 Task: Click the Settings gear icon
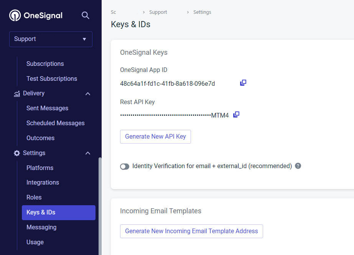17,153
